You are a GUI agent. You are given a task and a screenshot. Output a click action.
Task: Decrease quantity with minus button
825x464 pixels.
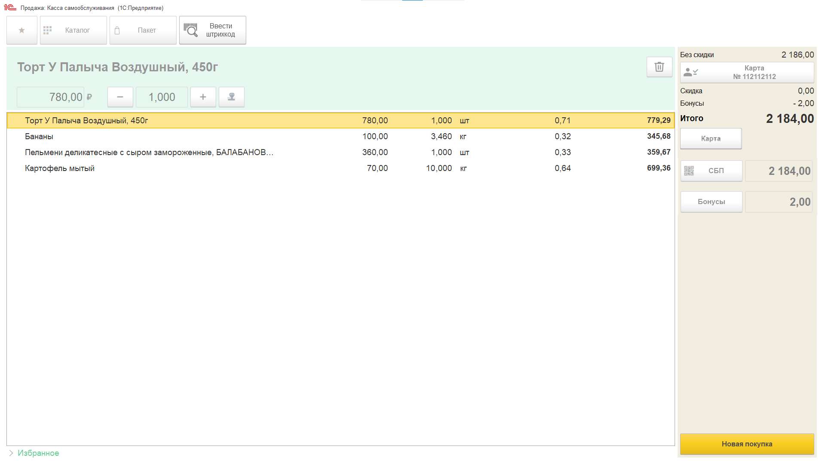(120, 97)
